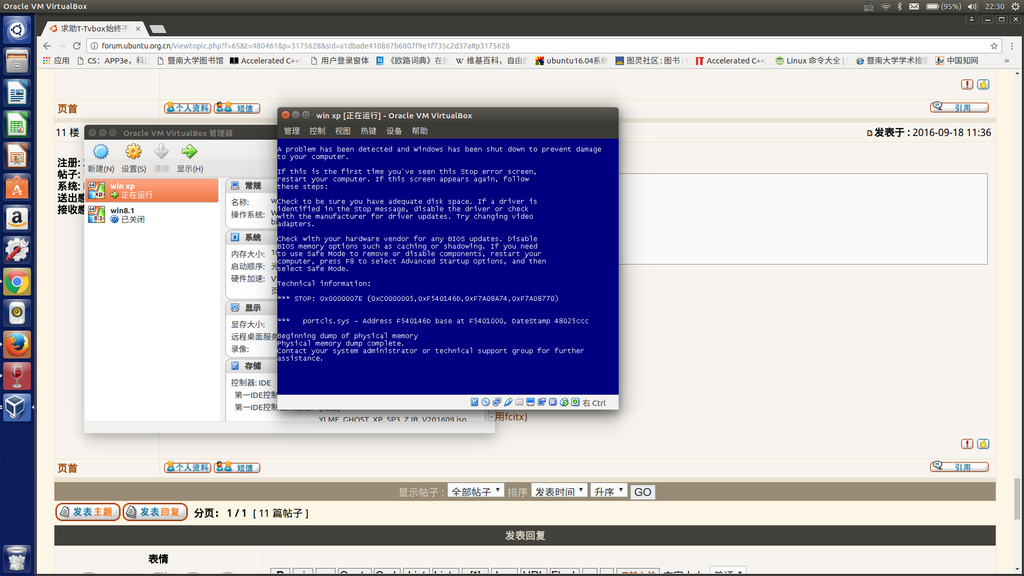Click the mouse integration globe icon in VM status bar
The width and height of the screenshot is (1024, 576).
(564, 402)
